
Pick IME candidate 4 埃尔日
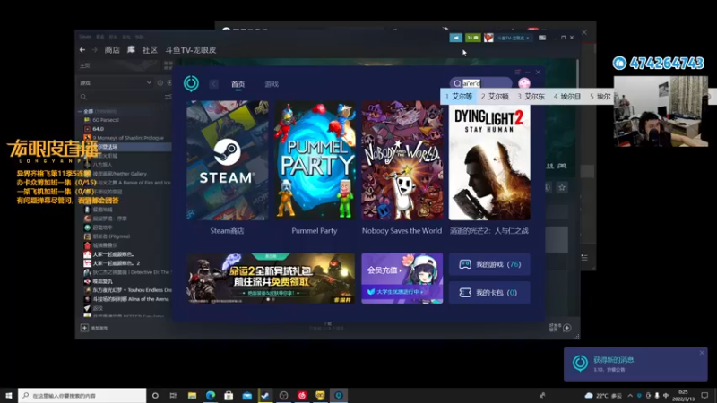(x=567, y=97)
